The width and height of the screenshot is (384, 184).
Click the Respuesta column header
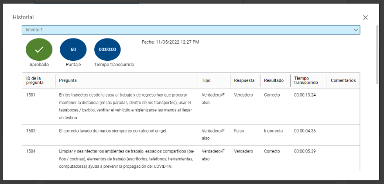pyautogui.click(x=244, y=80)
